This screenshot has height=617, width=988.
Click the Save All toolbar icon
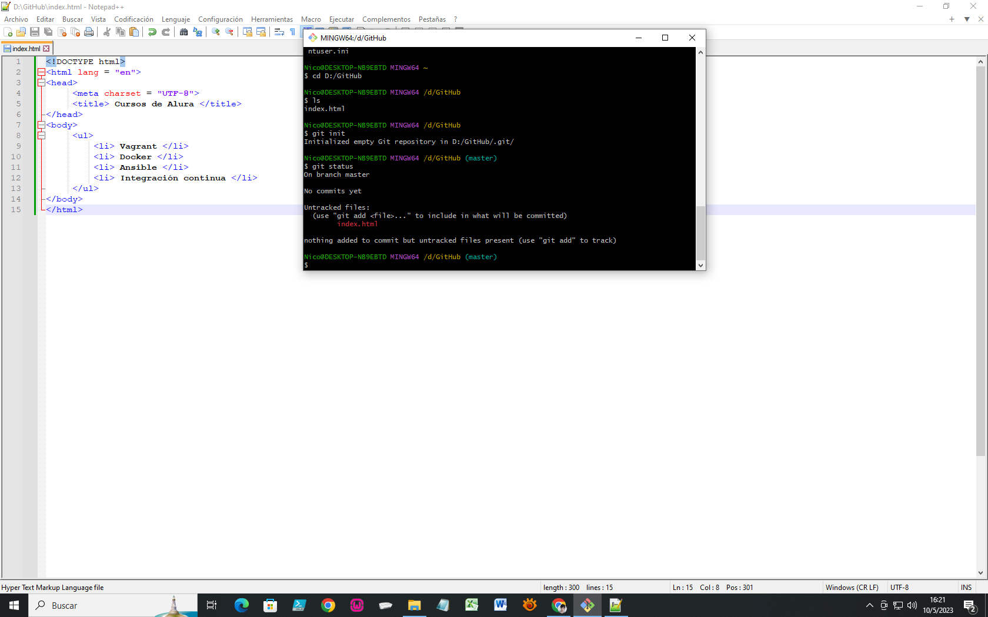[48, 32]
